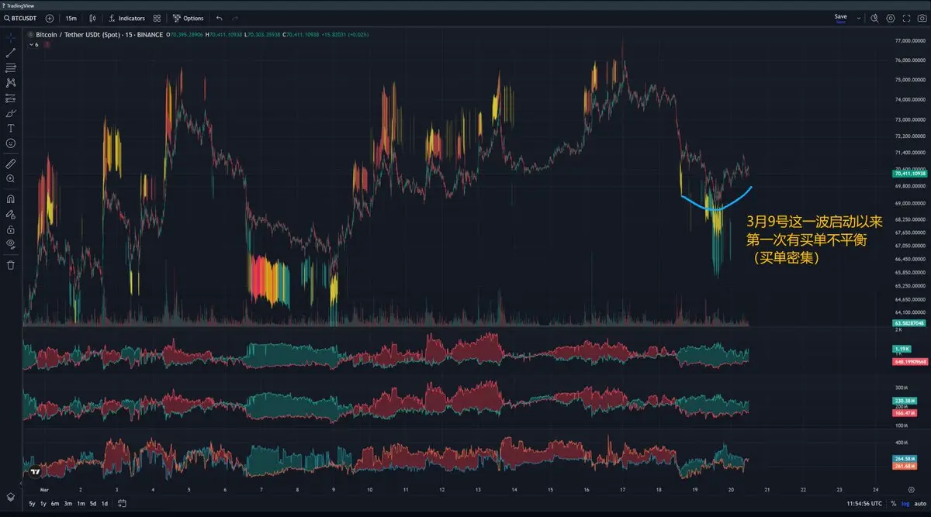Image resolution: width=931 pixels, height=517 pixels.
Task: Open the quick search icon
Action: (874, 18)
